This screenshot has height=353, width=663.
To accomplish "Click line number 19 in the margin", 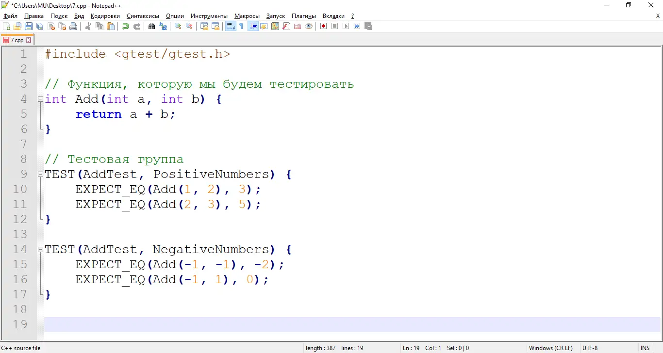I will click(20, 324).
